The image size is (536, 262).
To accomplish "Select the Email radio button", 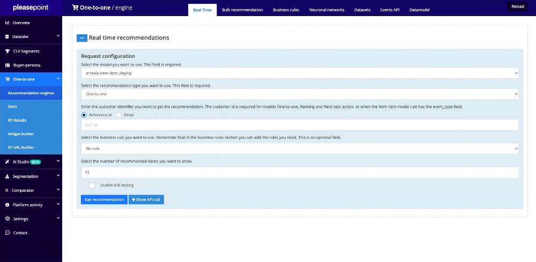I will (119, 115).
